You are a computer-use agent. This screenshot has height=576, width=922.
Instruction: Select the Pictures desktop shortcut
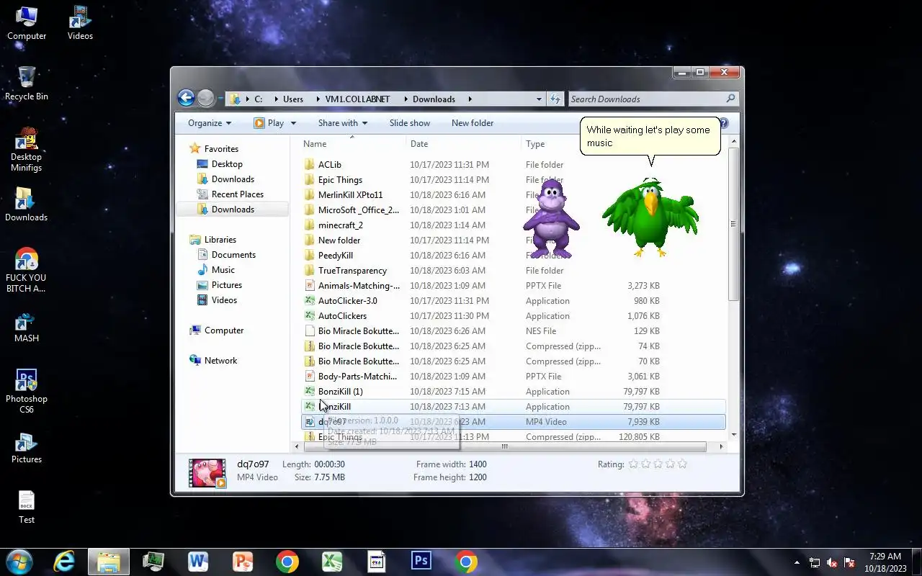click(27, 446)
